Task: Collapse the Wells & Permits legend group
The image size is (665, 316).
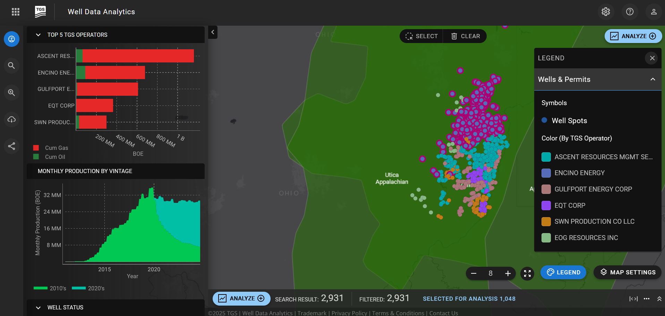Action: [x=653, y=79]
